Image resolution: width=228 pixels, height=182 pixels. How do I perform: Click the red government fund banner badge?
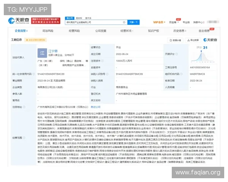[46, 20]
